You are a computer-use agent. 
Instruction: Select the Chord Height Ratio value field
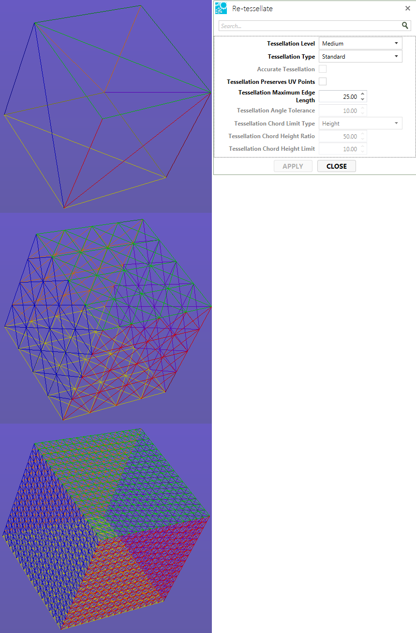tap(340, 137)
